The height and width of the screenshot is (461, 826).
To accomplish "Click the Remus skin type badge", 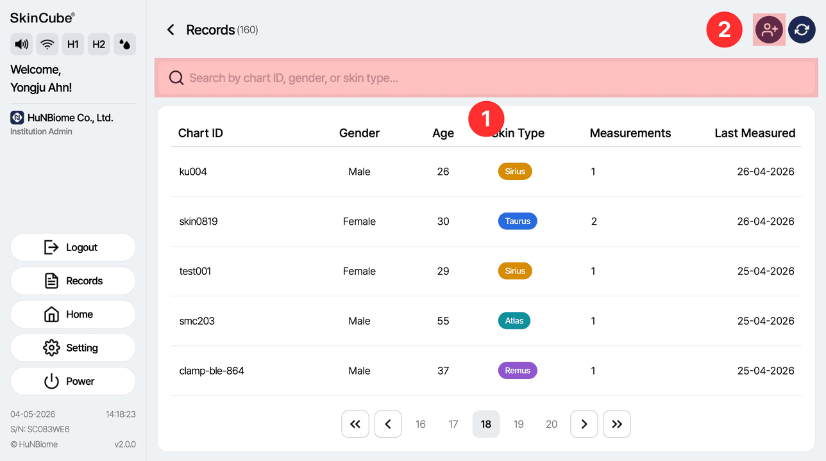I will pos(518,371).
